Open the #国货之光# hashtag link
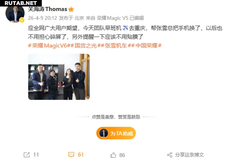The width and height of the screenshot is (230, 162). (86, 46)
